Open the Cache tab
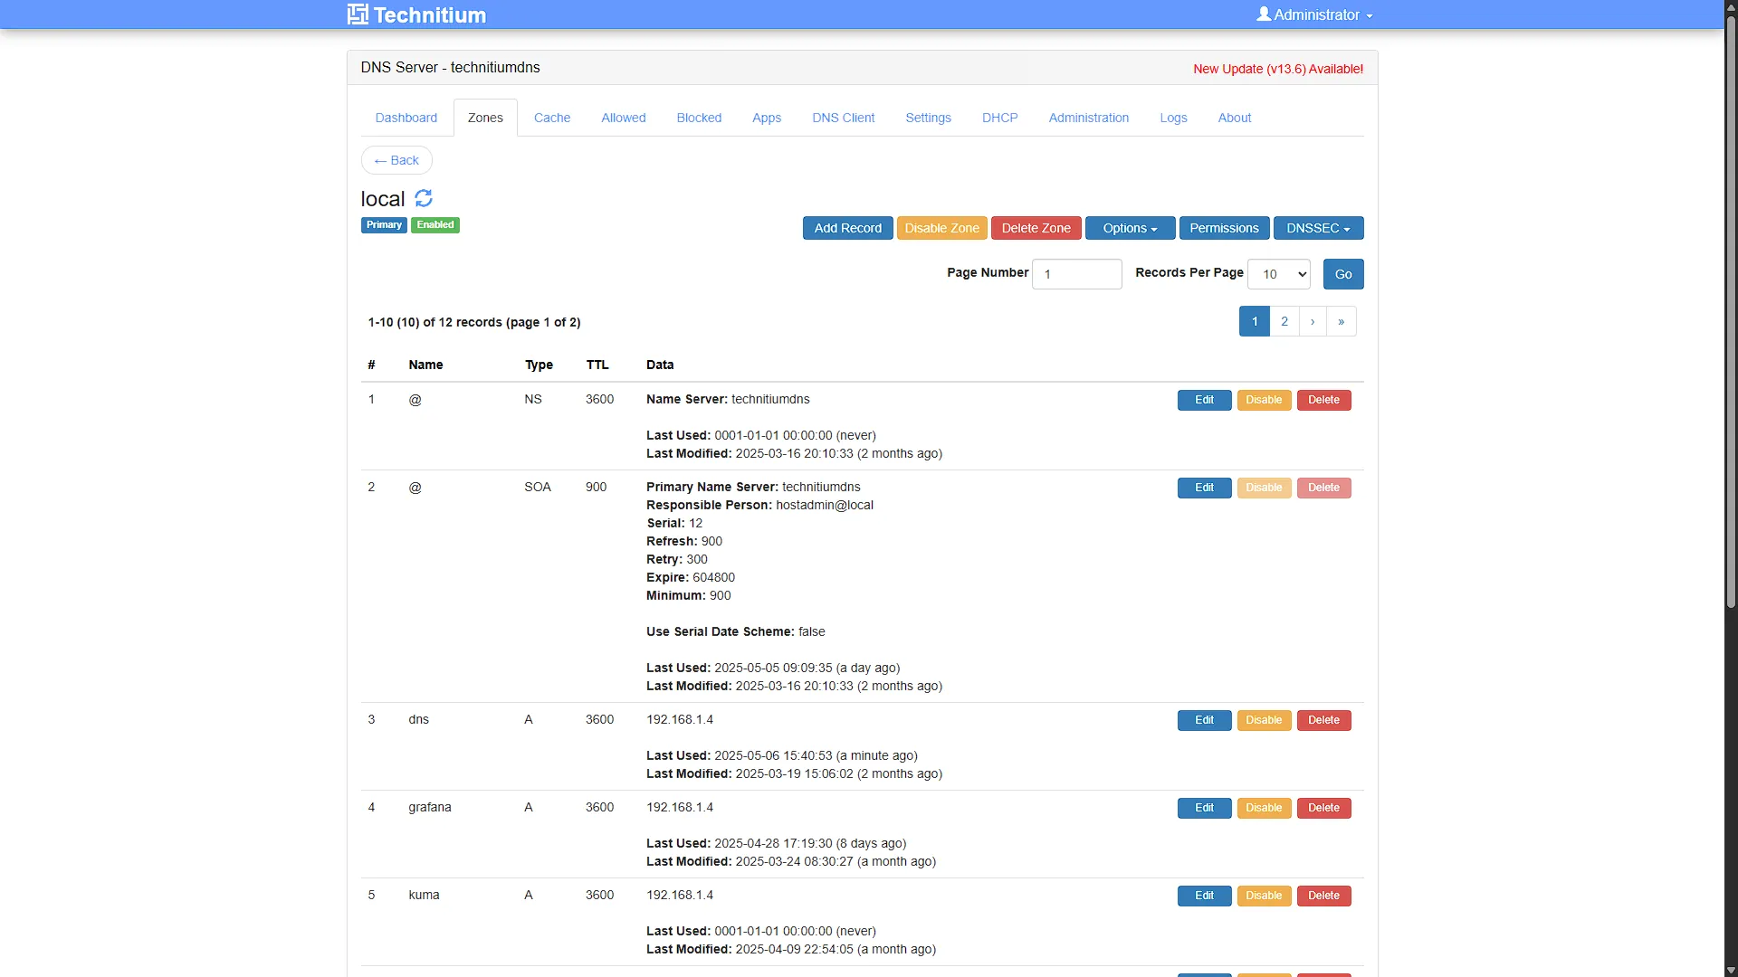Screen dimensions: 1738x977 (x=552, y=118)
